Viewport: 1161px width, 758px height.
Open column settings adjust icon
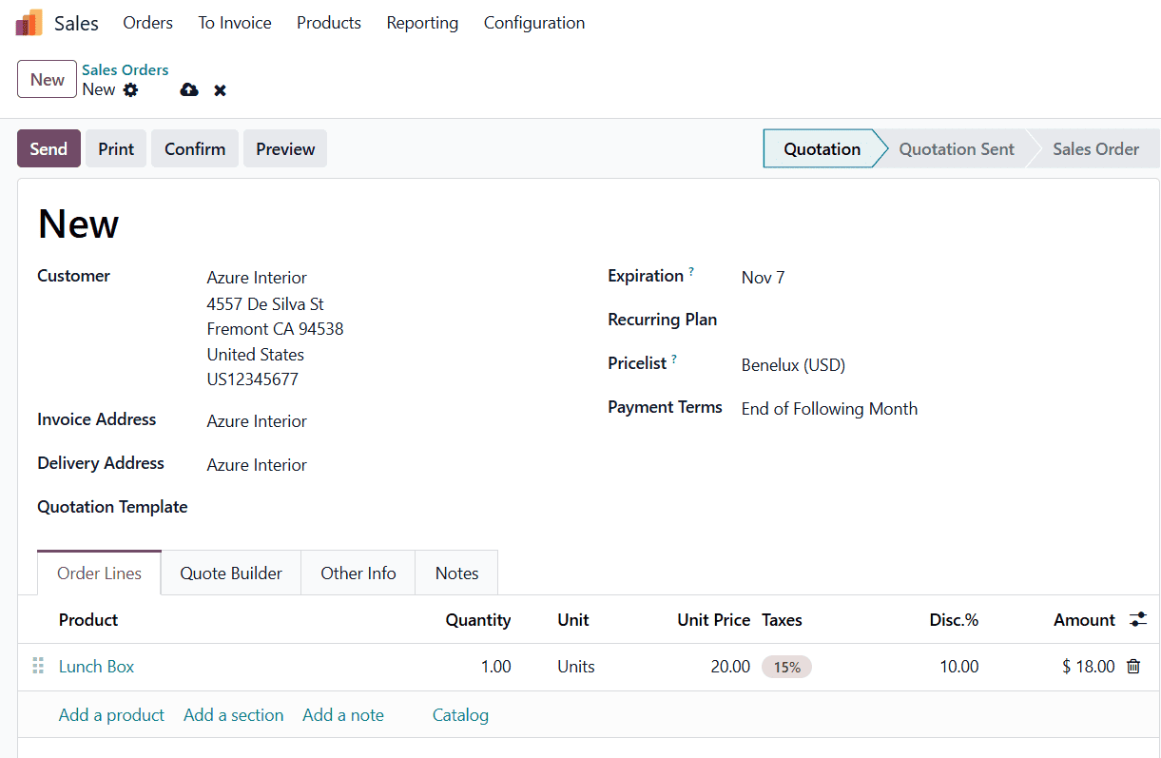point(1137,620)
